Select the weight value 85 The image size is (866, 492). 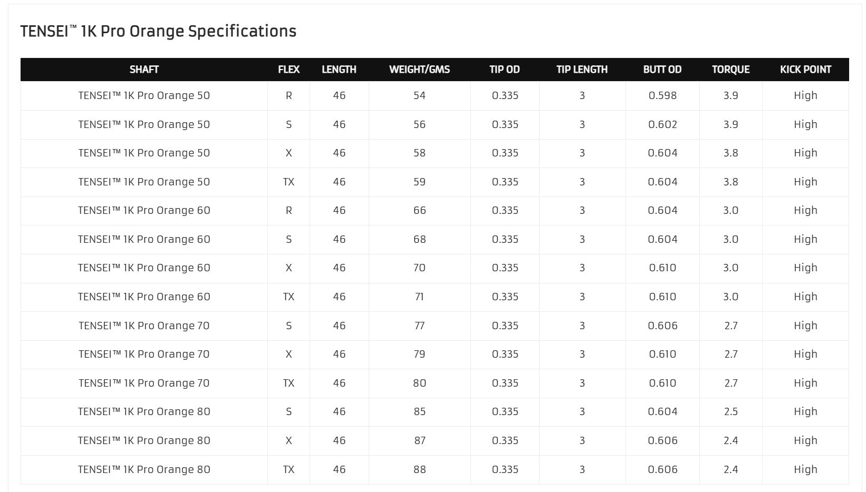coord(419,411)
